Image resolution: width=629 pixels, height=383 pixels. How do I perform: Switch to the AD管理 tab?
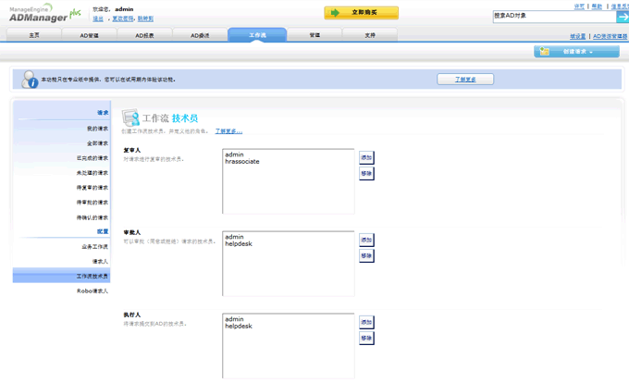89,35
